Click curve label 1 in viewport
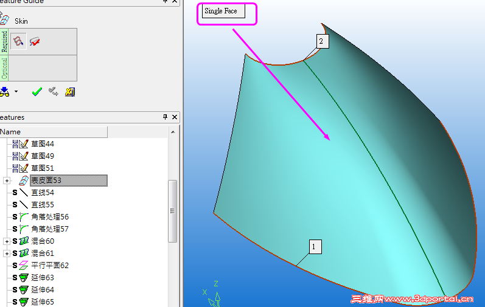This screenshot has height=307, width=485. (315, 247)
